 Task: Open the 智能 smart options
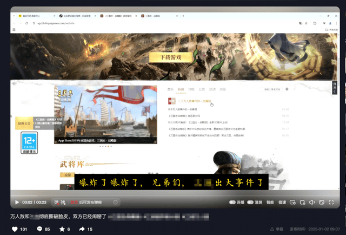(270, 203)
